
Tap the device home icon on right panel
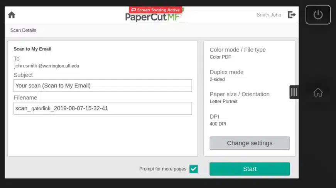click(x=318, y=92)
